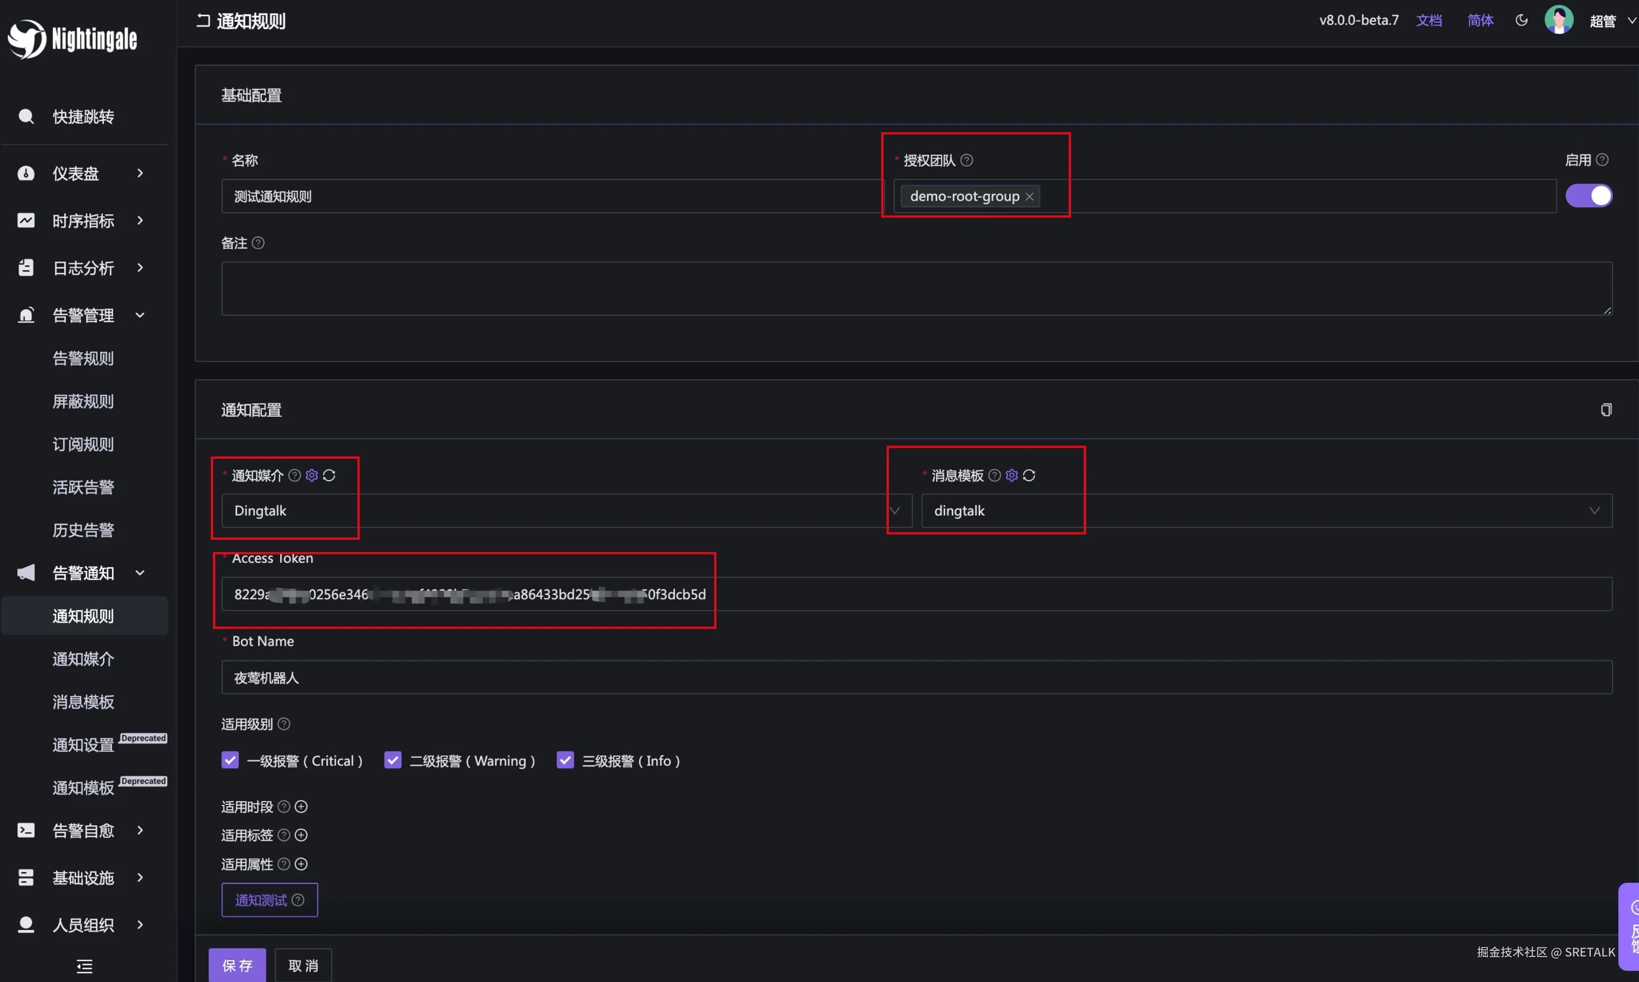
Task: Open deprecated 通知模板 page
Action: pyautogui.click(x=84, y=787)
